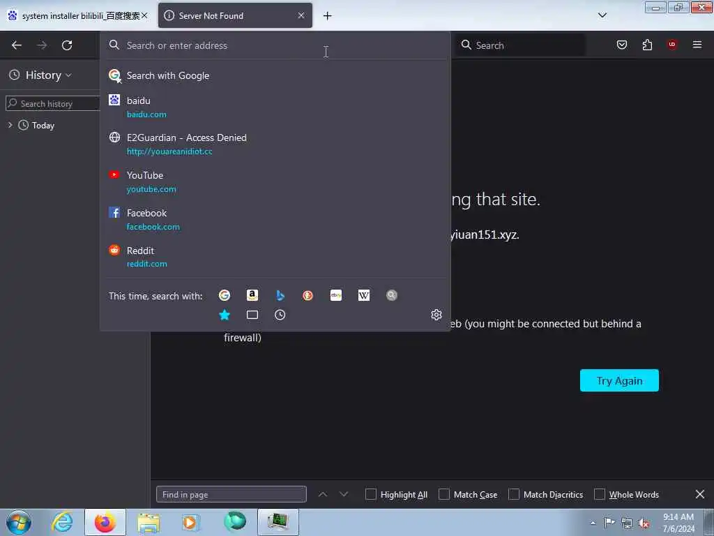Open the History sidebar dropdown

click(x=40, y=75)
